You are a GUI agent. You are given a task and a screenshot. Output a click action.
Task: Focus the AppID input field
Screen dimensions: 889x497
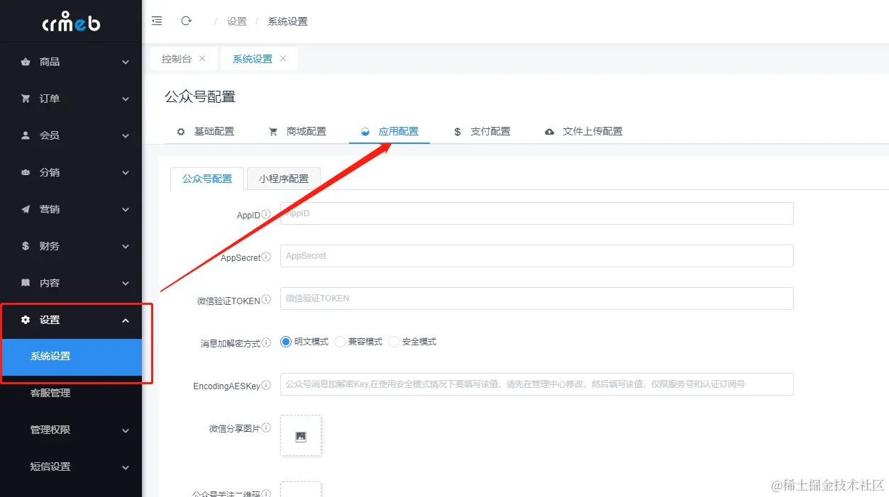coord(537,213)
